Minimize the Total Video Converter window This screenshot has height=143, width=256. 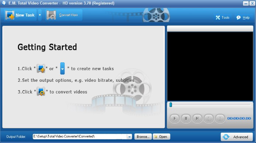(246, 3)
